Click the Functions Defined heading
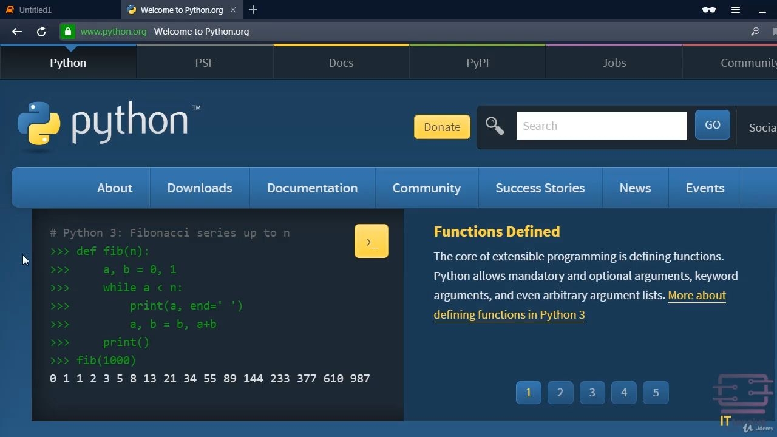Screen dimensions: 777x437 point(497,231)
